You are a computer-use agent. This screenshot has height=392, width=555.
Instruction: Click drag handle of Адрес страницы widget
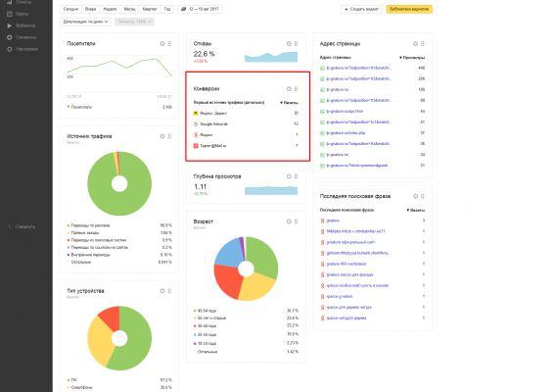click(423, 43)
